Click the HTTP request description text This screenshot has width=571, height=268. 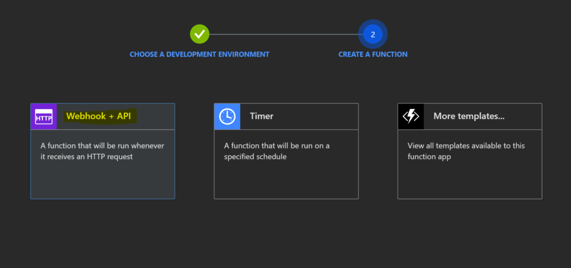(102, 151)
